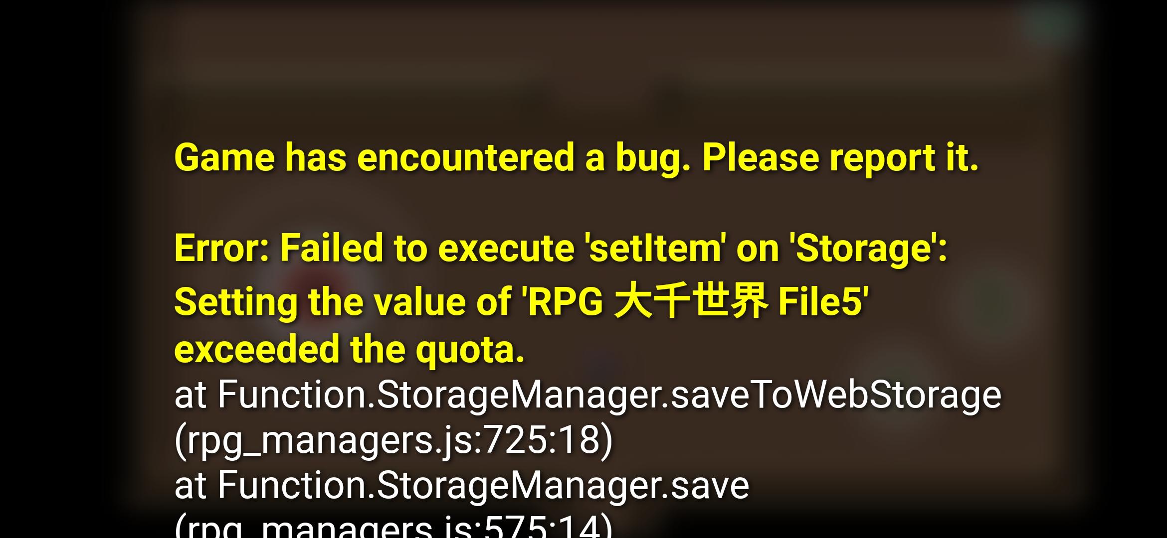Click the blurred green shape in top-right

click(1051, 22)
